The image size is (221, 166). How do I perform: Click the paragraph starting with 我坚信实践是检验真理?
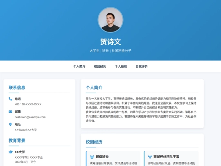click(x=141, y=116)
